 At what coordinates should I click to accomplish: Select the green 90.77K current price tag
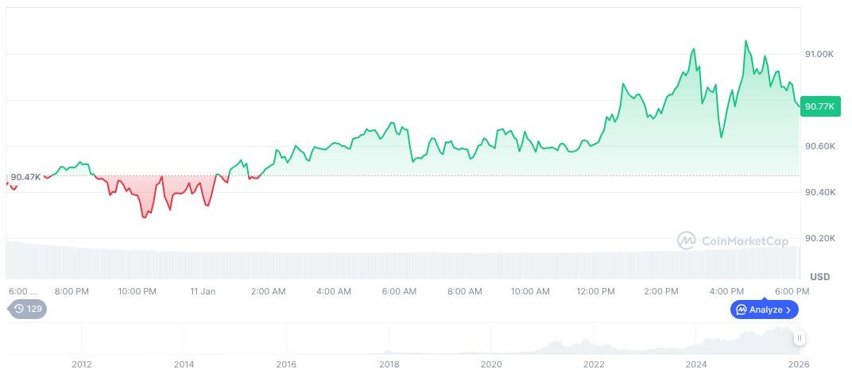819,106
